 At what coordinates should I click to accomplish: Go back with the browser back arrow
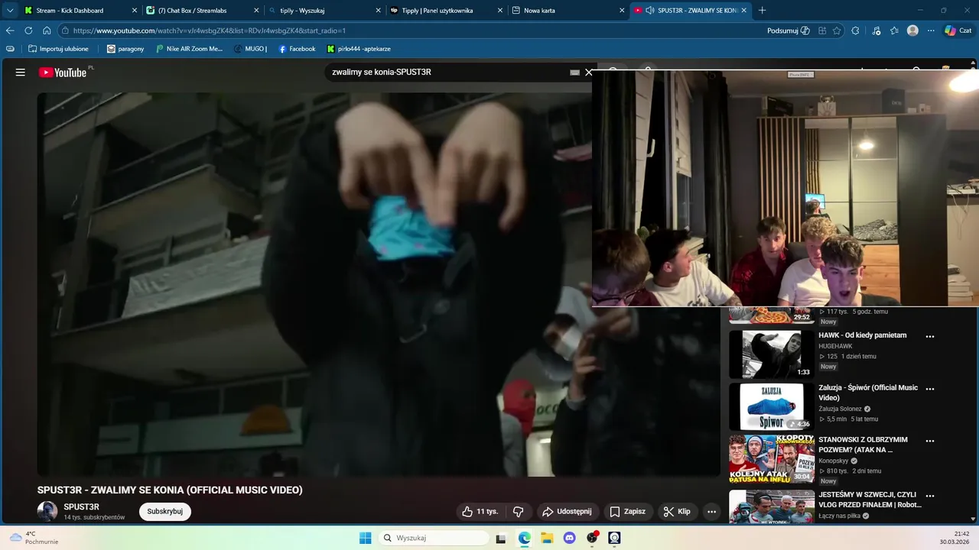coord(10,31)
